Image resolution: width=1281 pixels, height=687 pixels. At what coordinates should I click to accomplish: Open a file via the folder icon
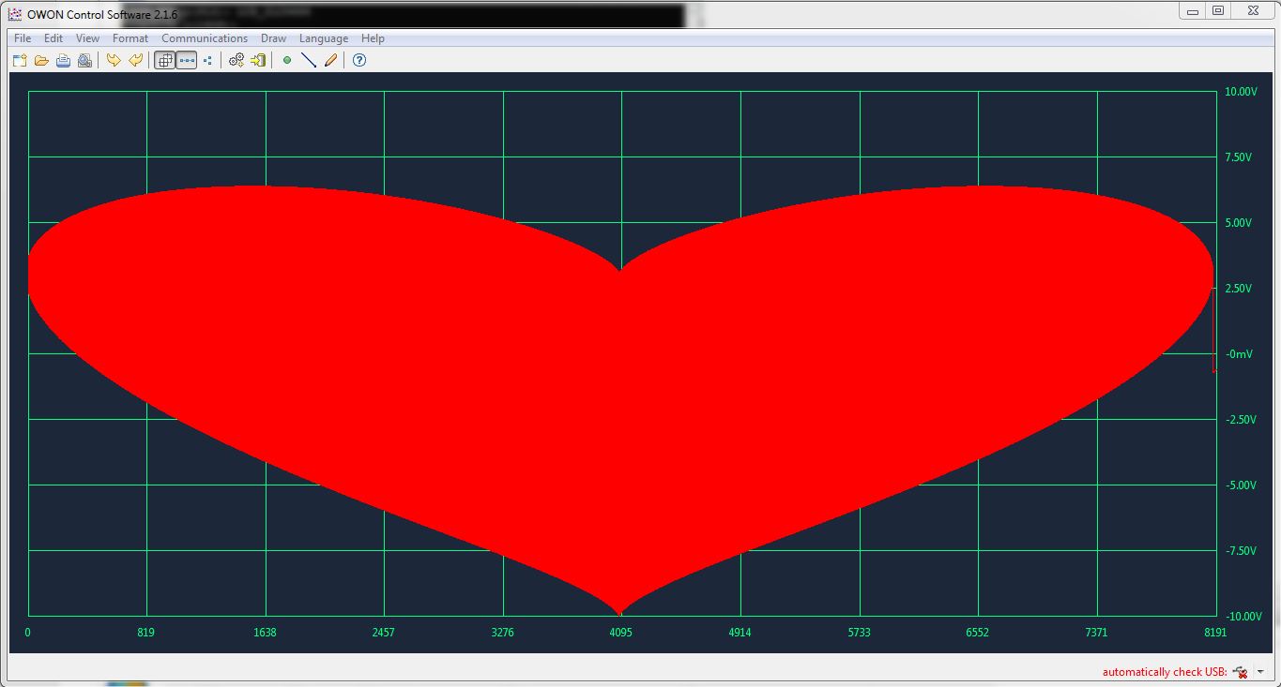tap(41, 60)
